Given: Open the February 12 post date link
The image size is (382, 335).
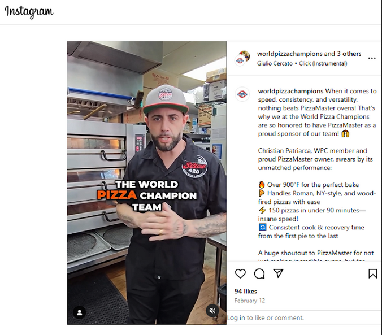Looking at the screenshot, I should click(249, 301).
